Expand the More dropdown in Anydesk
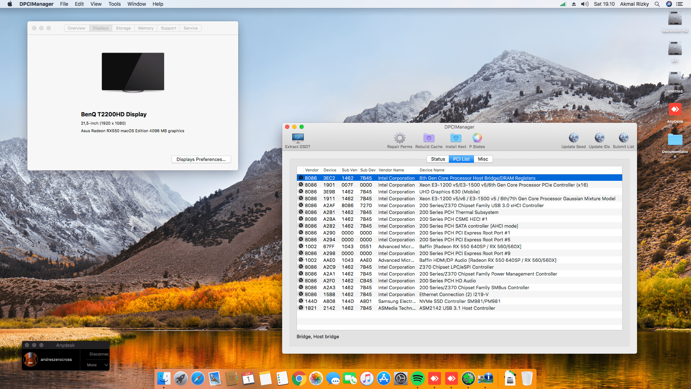This screenshot has width=691, height=389. click(97, 365)
